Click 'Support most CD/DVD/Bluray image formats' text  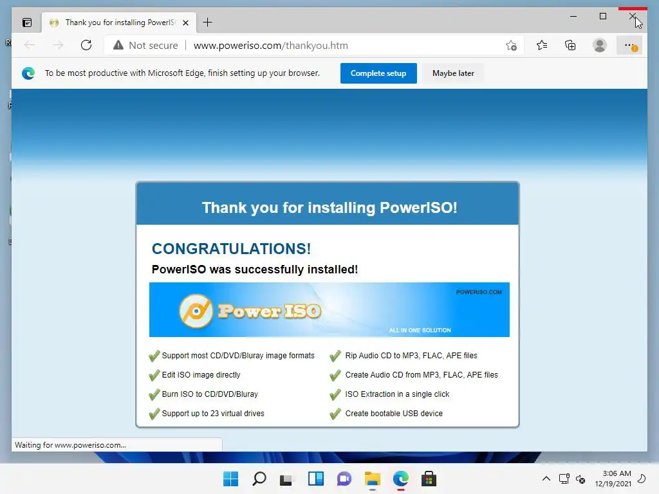[238, 355]
